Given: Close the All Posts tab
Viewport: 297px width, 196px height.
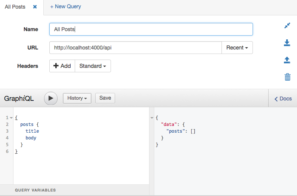Looking at the screenshot, I should (35, 7).
